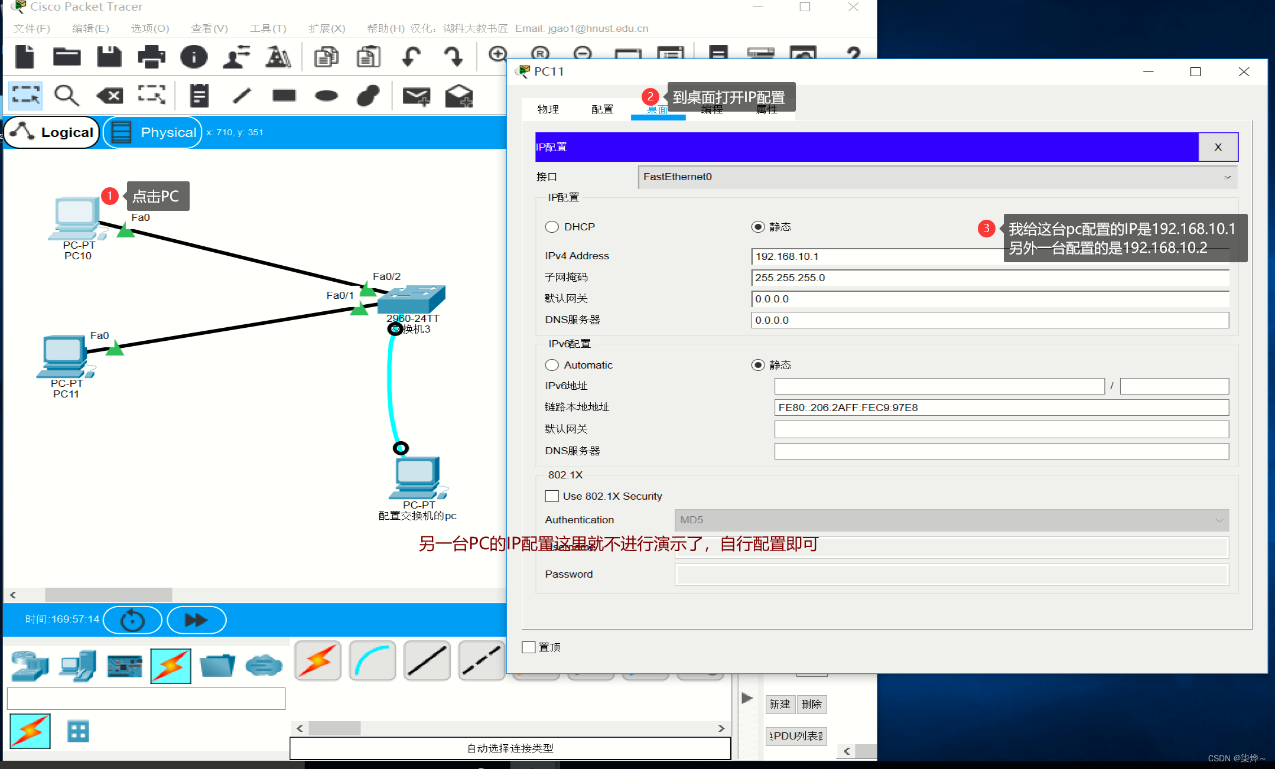Open the Authentication MD5 dropdown
This screenshot has height=769, width=1275.
(952, 520)
